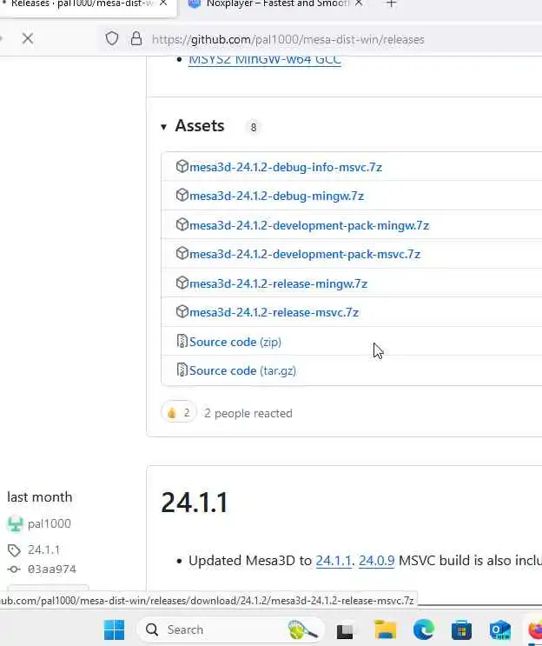Click package icon beside release-mingw.7z
The image size is (542, 646).
[x=182, y=283]
